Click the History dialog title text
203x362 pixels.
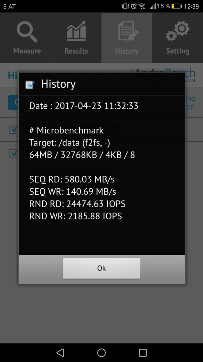(58, 84)
